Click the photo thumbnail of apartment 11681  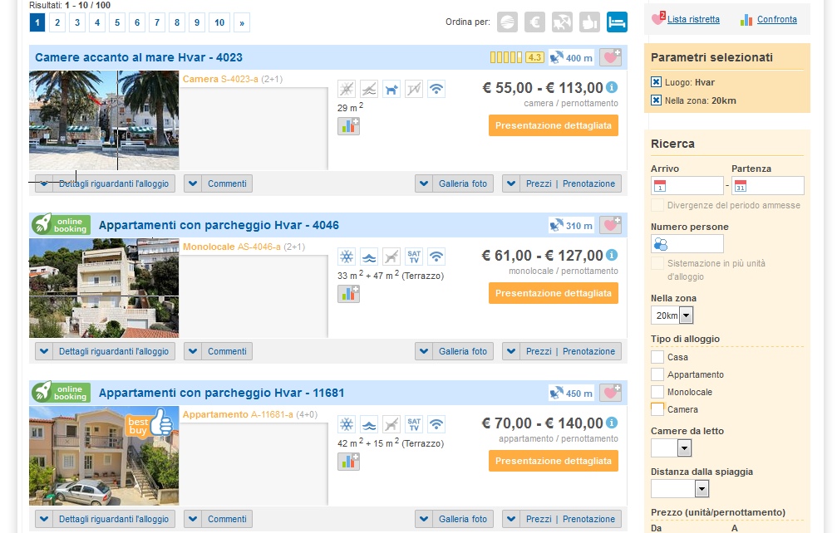coord(104,456)
